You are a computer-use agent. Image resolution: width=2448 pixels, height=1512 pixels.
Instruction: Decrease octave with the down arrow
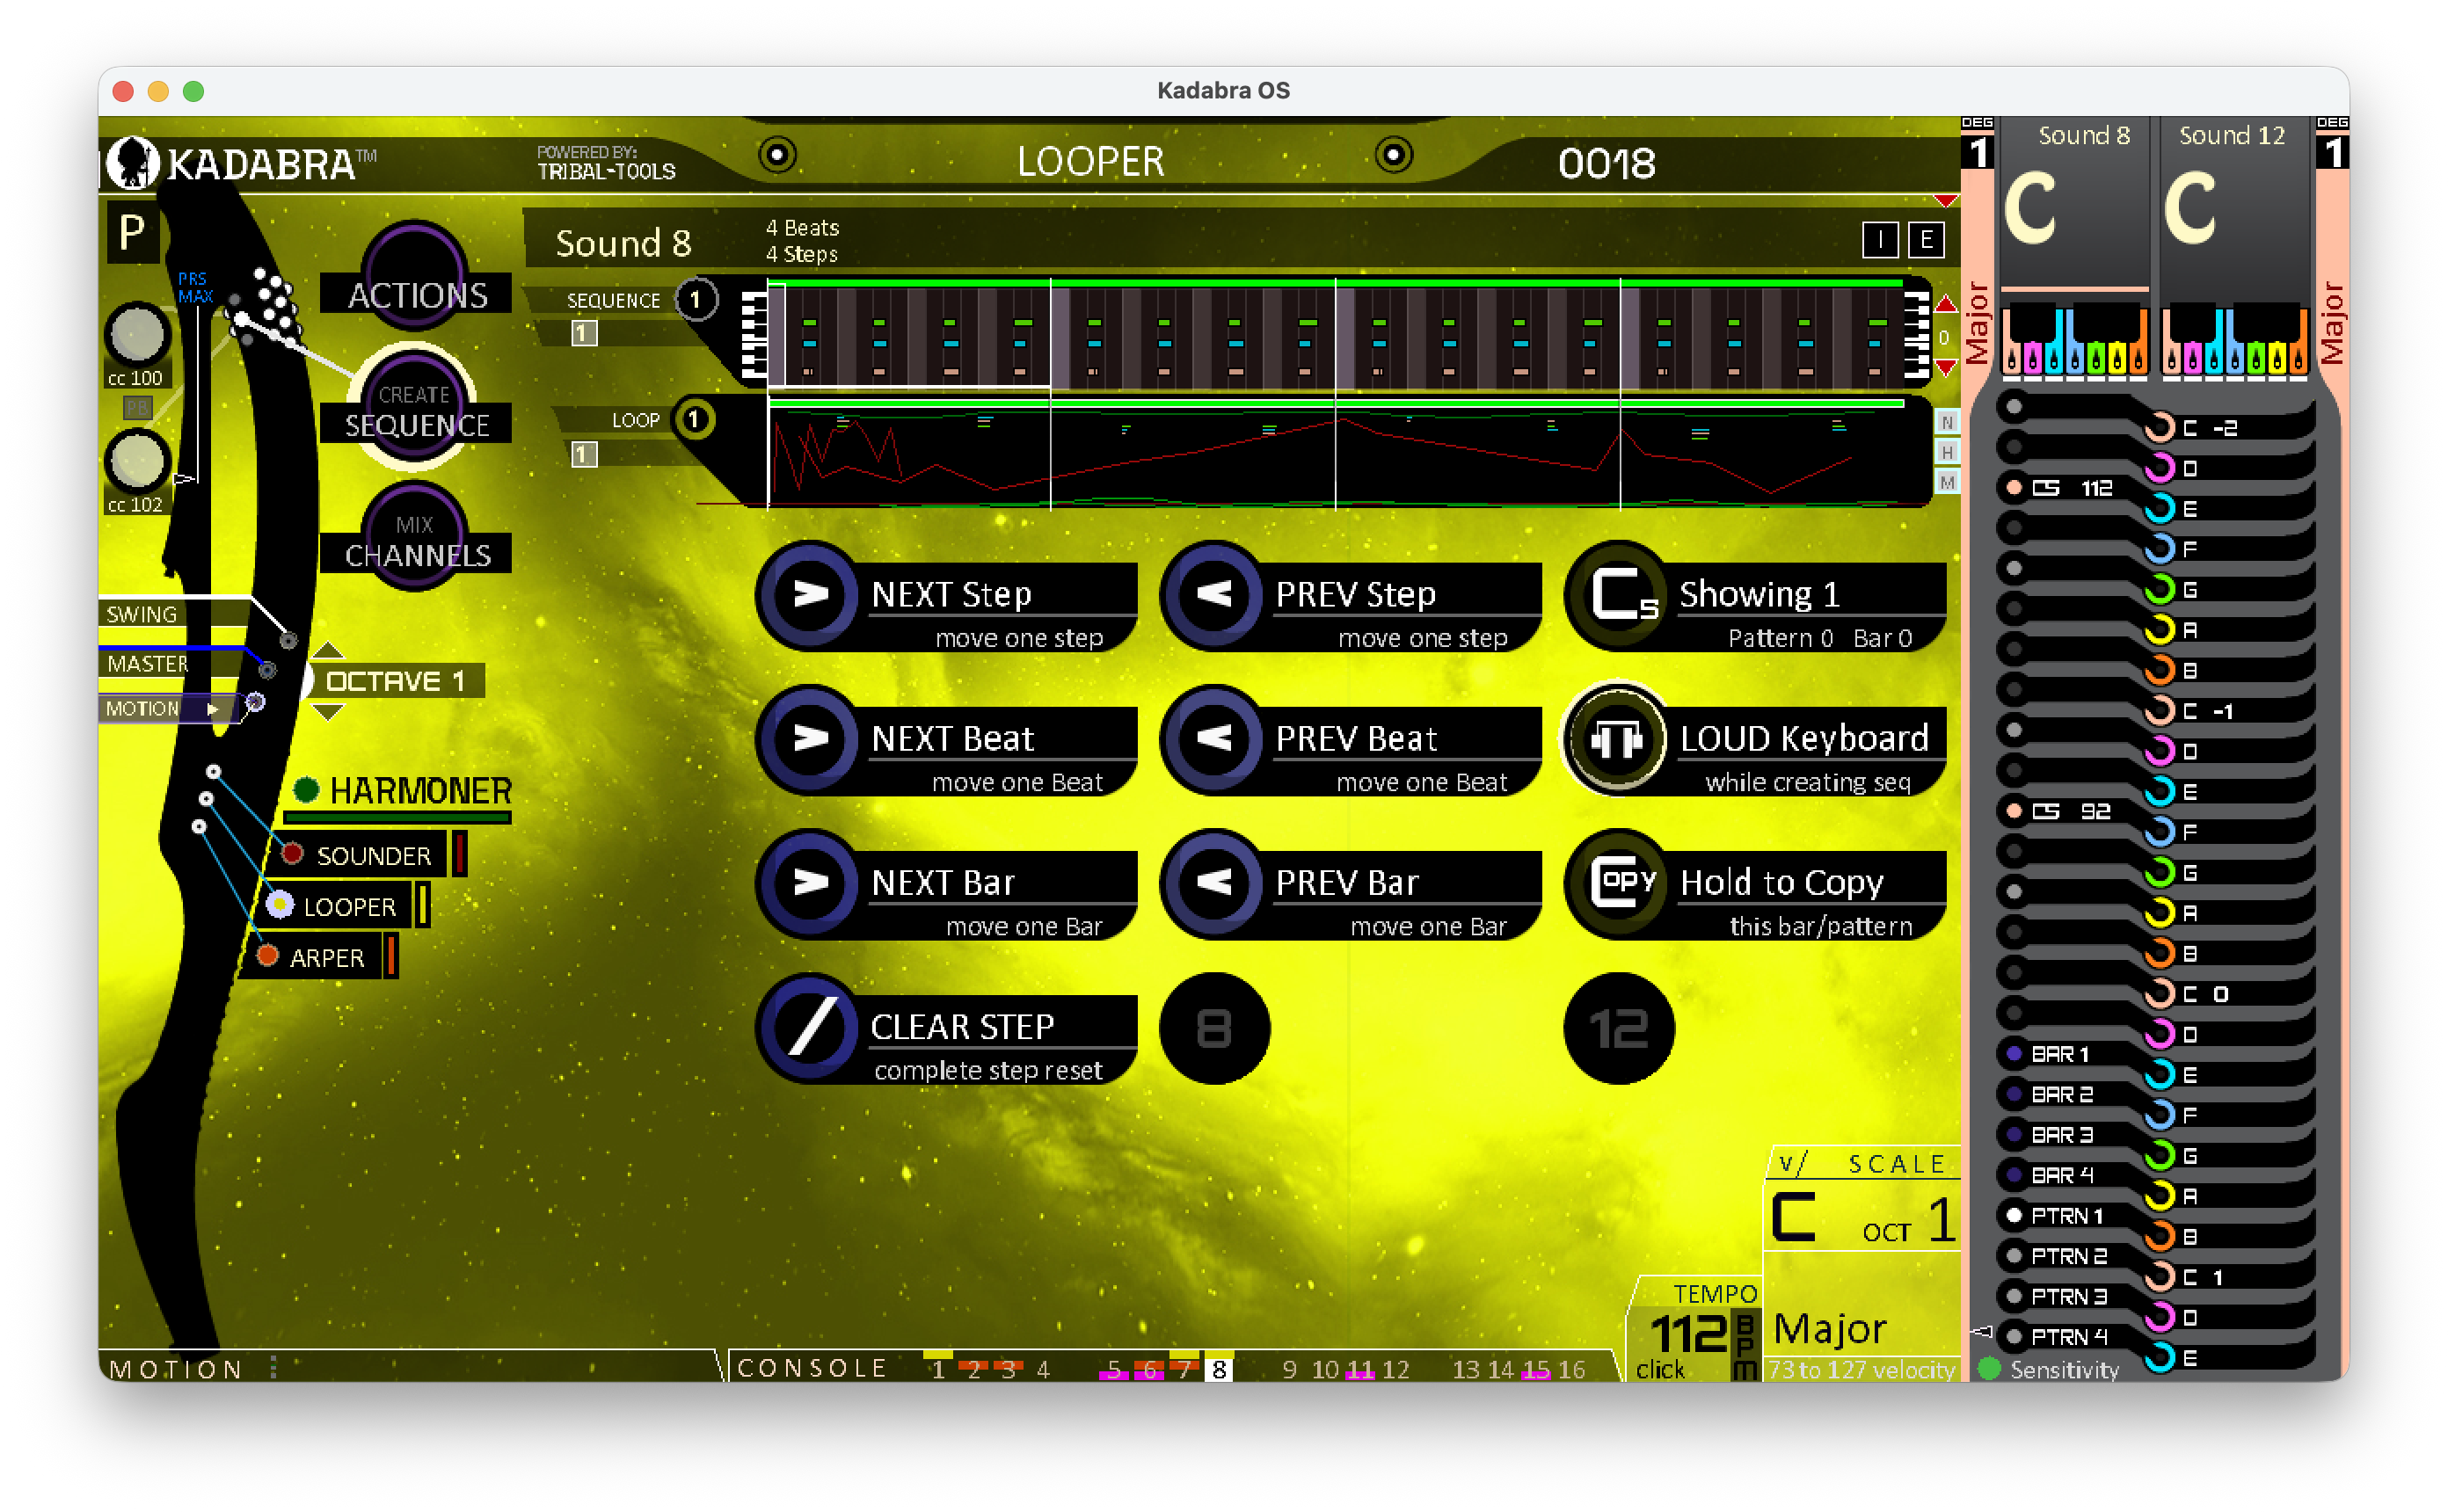328,712
